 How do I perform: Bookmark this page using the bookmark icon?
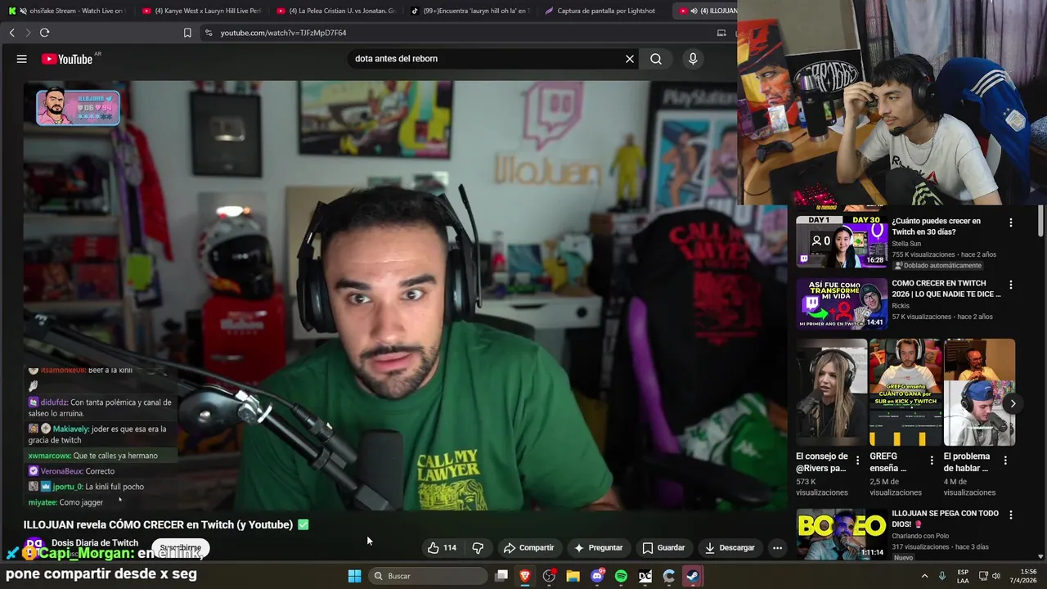[187, 33]
